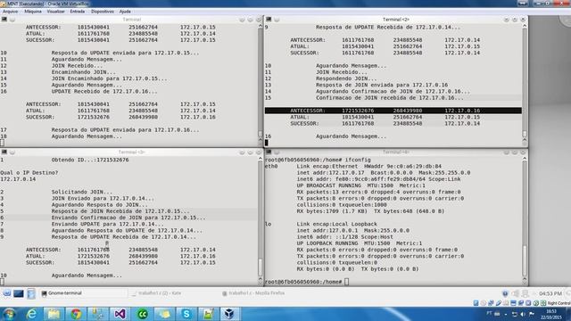Open the Visualizar menu
Screen dimensions: 571x321
point(55,12)
